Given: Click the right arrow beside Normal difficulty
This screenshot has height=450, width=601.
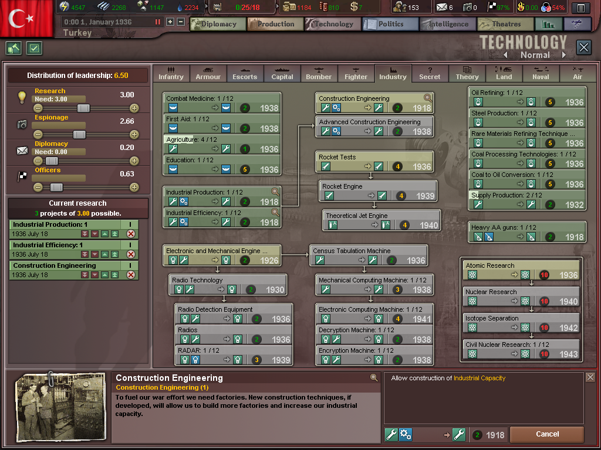Looking at the screenshot, I should (563, 55).
